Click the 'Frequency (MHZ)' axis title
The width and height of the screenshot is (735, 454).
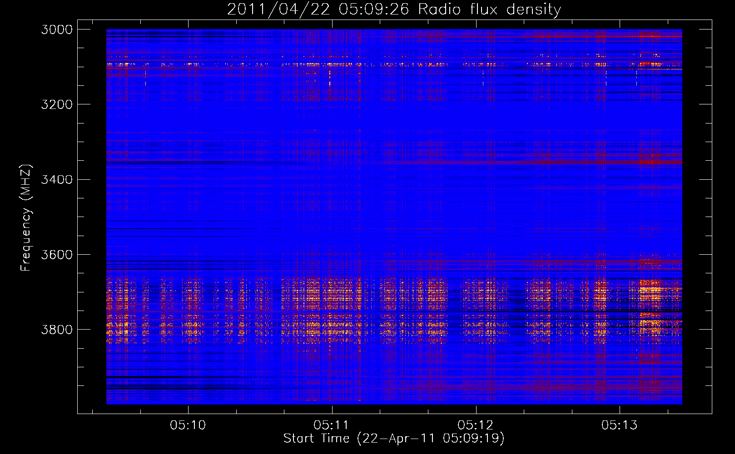[x=26, y=218]
